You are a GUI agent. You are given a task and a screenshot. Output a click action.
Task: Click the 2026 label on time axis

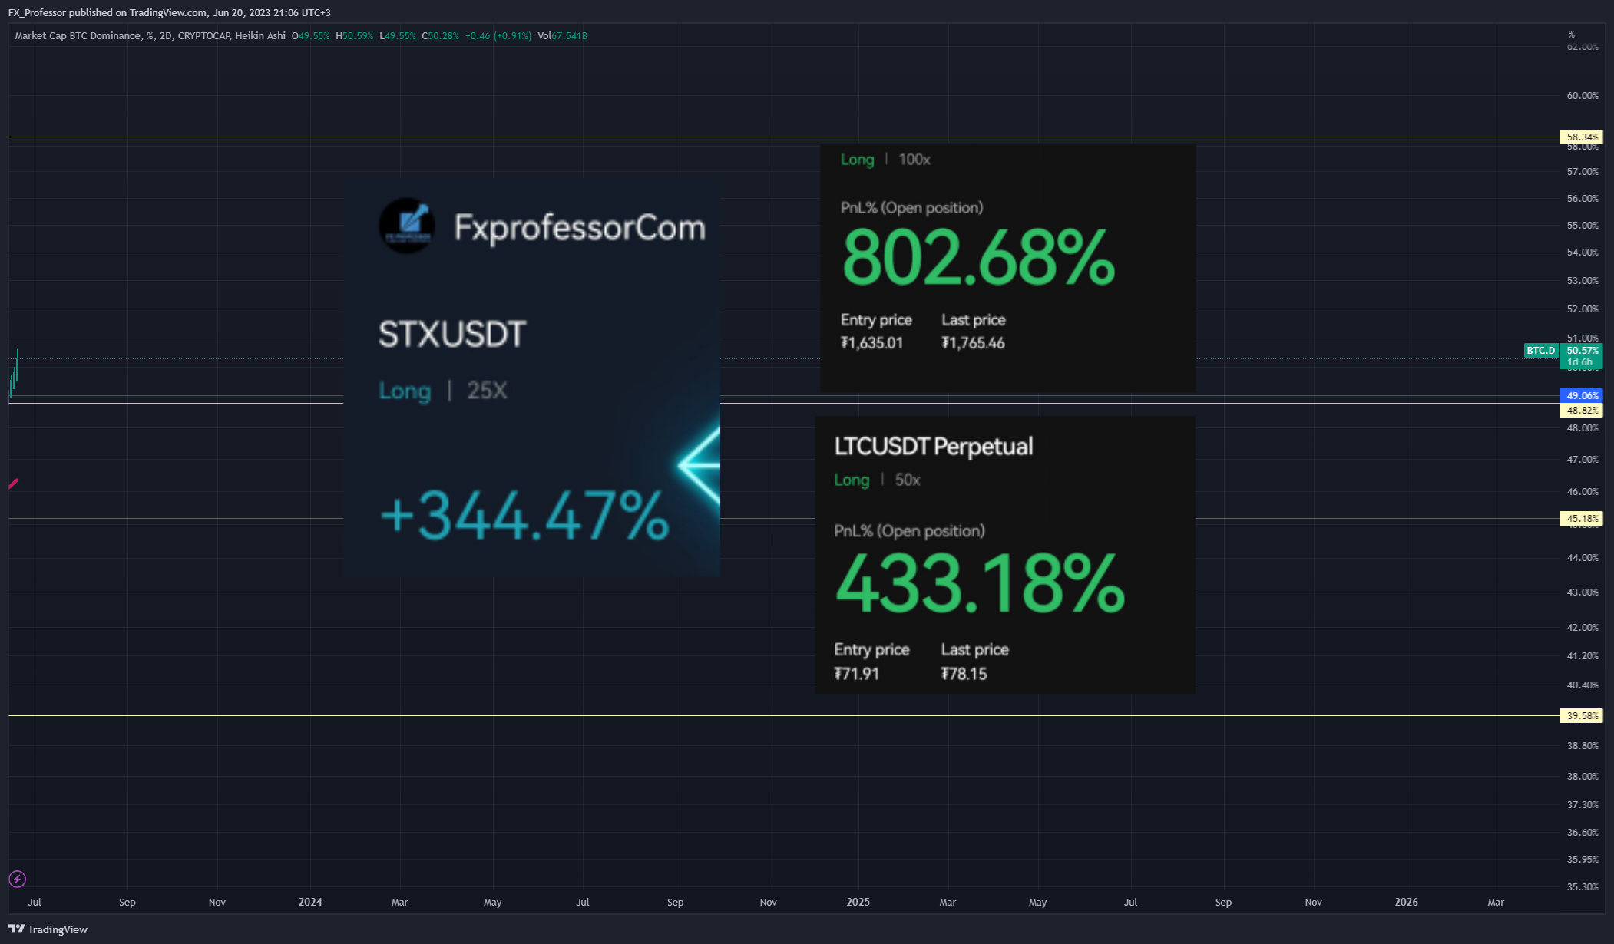tap(1406, 903)
